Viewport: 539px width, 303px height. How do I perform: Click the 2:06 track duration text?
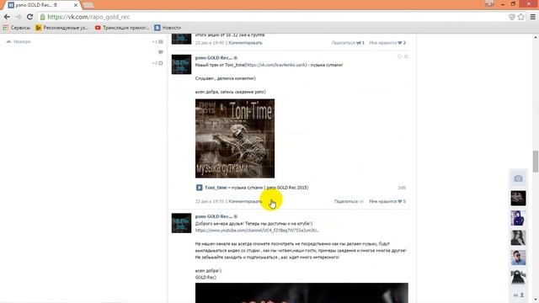pyautogui.click(x=402, y=188)
